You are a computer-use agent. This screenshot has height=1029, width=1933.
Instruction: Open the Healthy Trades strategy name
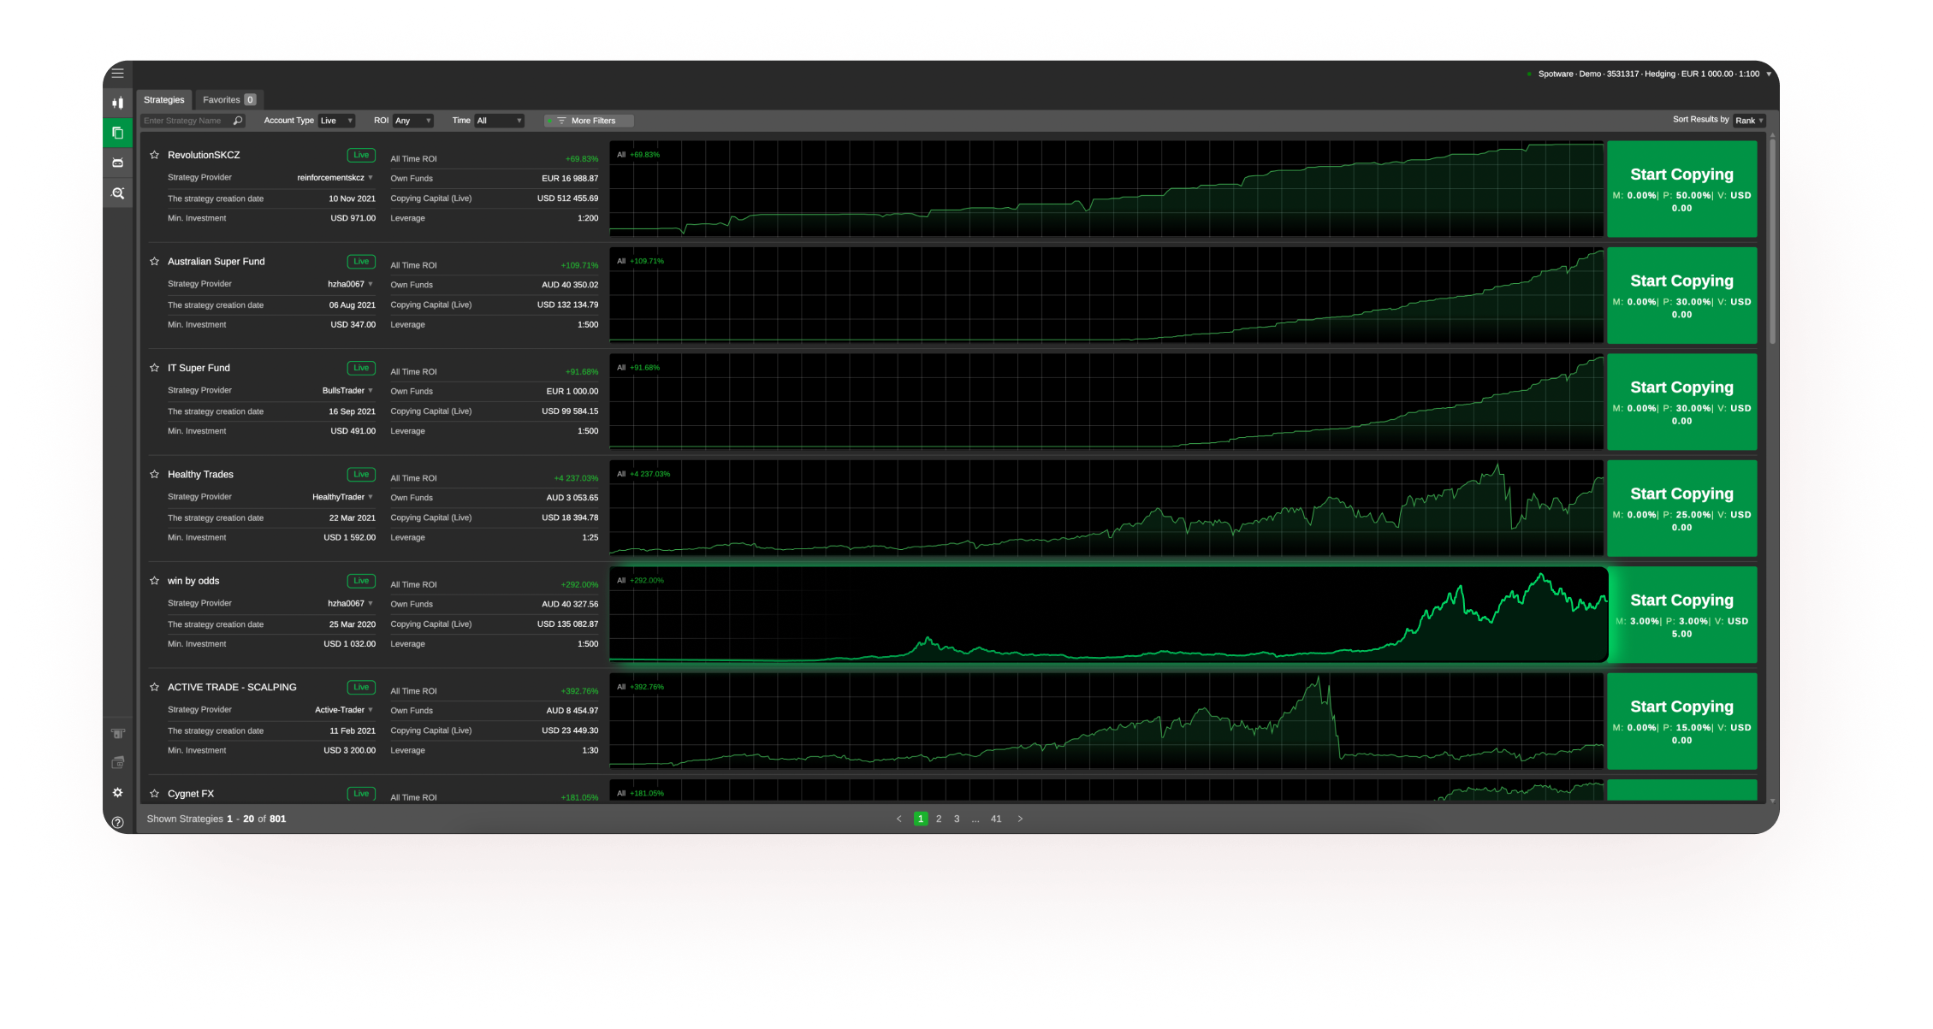(200, 475)
